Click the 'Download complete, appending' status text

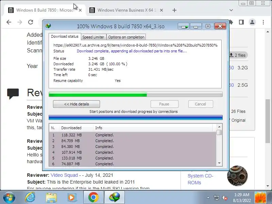[x=132, y=51]
